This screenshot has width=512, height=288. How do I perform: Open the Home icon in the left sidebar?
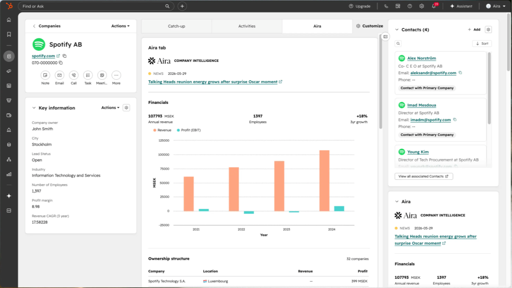tap(9, 20)
